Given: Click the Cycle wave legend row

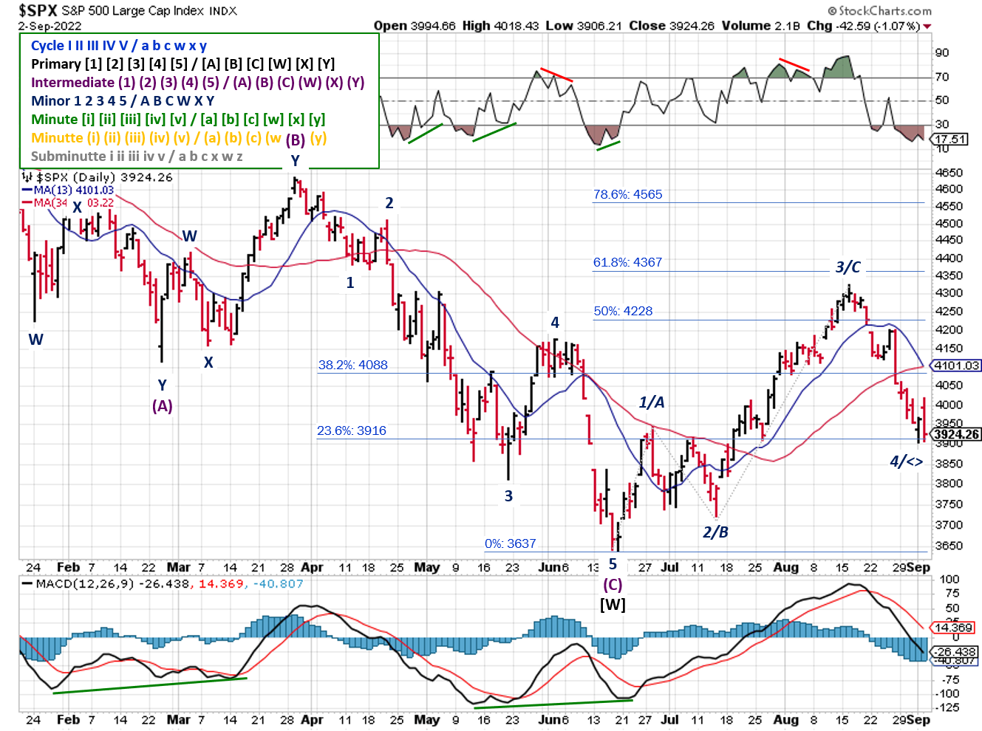Looking at the screenshot, I should (x=118, y=45).
